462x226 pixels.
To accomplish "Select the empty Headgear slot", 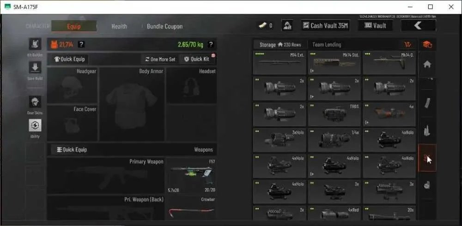I will (x=72, y=85).
